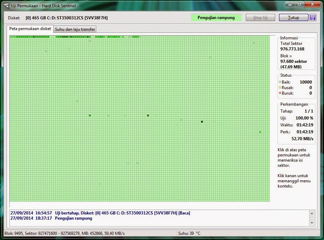The width and height of the screenshot is (324, 240).
Task: Click the Hard Disk Sentinel title bar icon
Action: [x=7, y=6]
